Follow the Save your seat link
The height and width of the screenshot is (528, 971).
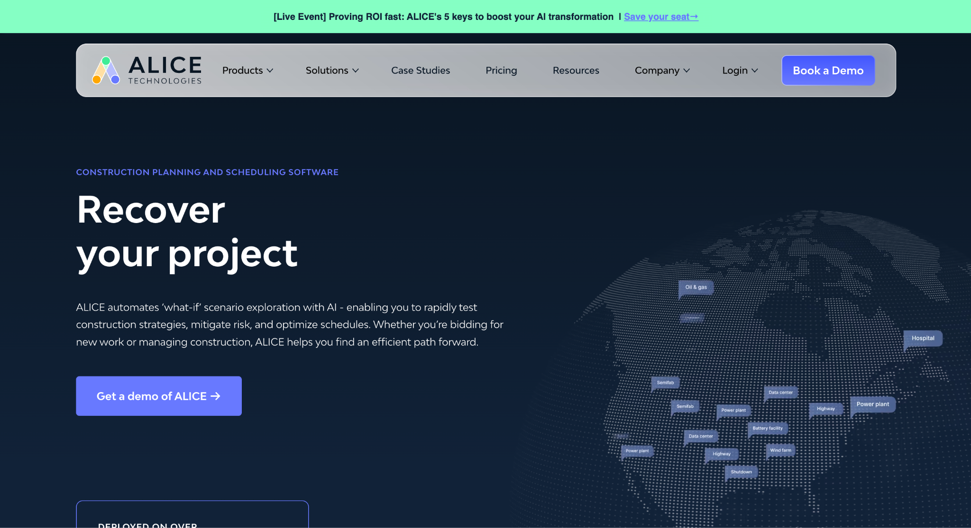click(661, 17)
